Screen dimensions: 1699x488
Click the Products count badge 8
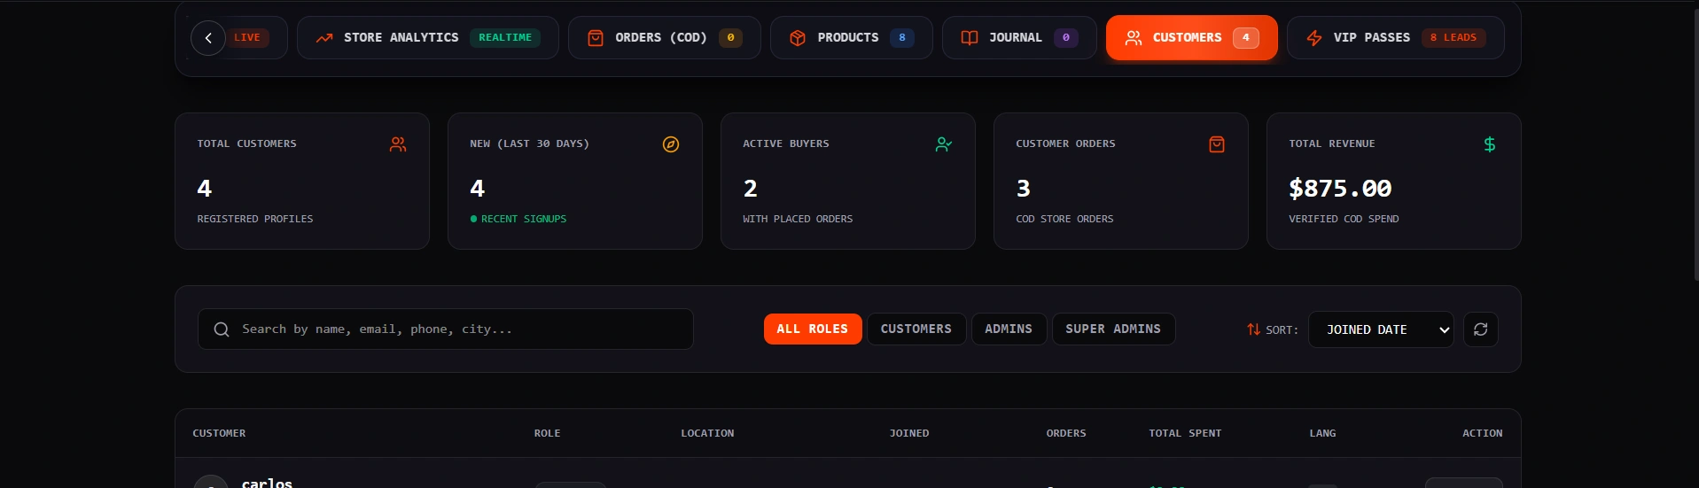(x=902, y=38)
